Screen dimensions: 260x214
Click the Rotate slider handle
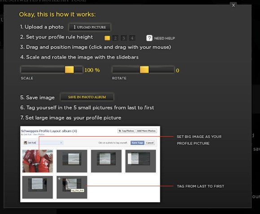tap(144, 69)
